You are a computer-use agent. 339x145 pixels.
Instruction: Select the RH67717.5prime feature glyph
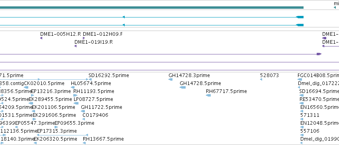[208, 95]
